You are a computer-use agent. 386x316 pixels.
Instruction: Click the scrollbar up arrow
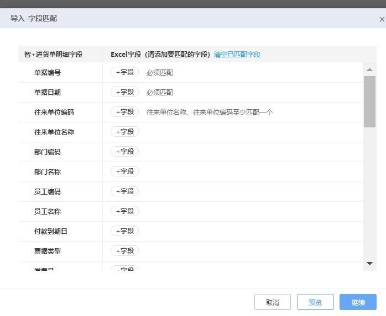369,69
